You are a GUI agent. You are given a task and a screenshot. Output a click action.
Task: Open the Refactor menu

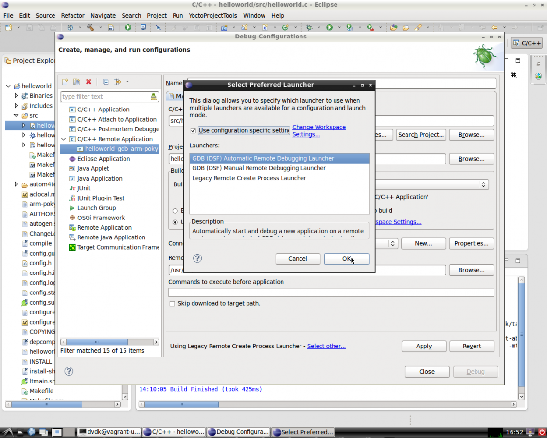coord(72,15)
